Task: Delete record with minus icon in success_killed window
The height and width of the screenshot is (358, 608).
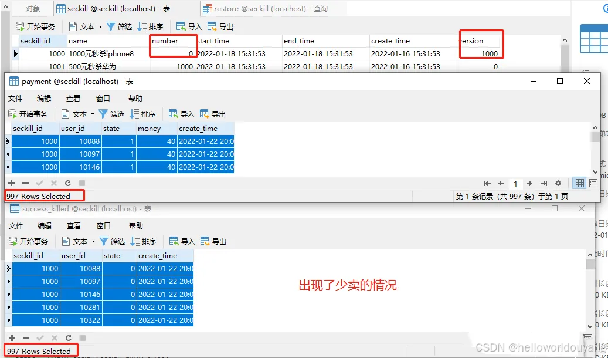Action: click(x=26, y=338)
